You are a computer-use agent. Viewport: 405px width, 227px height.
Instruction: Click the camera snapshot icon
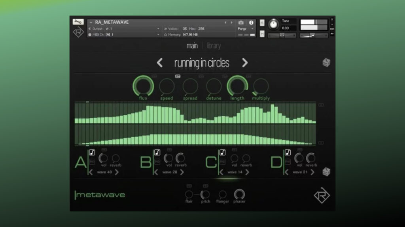pyautogui.click(x=241, y=22)
